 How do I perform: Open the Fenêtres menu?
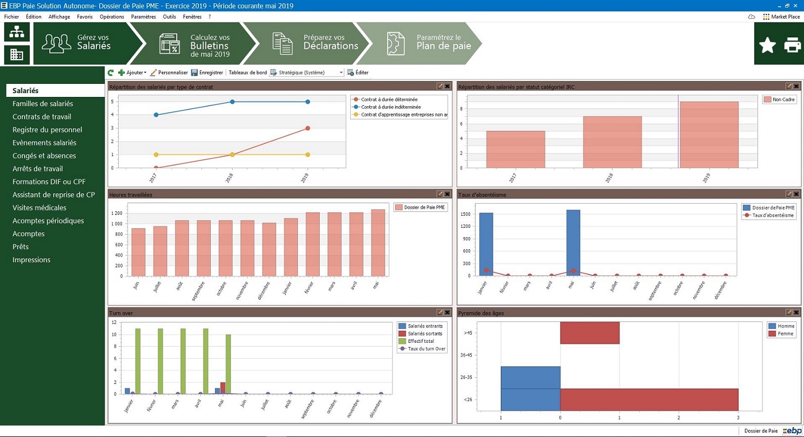tap(192, 17)
